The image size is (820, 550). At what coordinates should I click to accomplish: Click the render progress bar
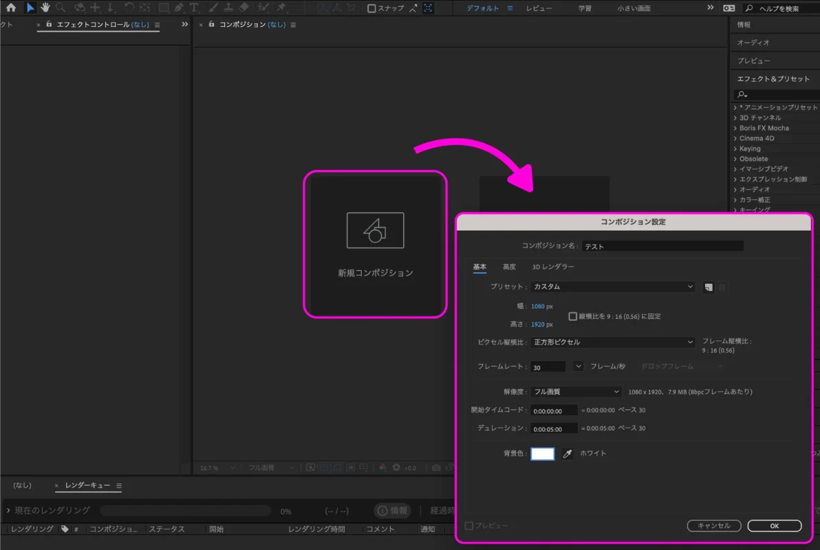coord(185,511)
